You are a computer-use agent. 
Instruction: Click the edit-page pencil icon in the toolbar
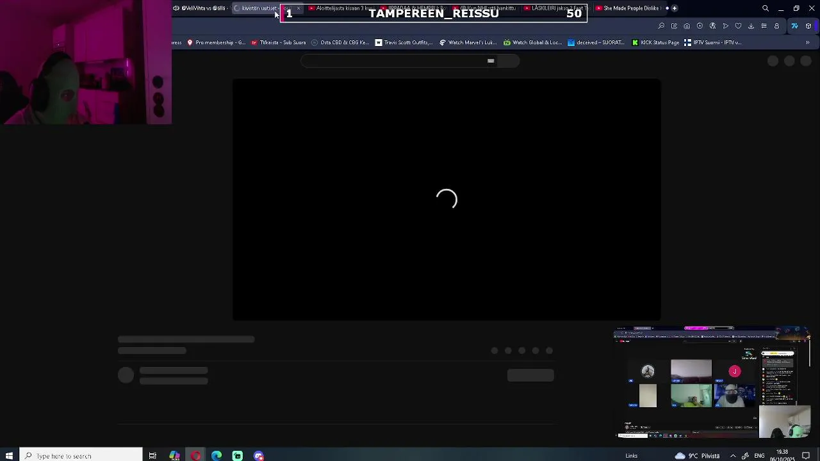pyautogui.click(x=674, y=26)
